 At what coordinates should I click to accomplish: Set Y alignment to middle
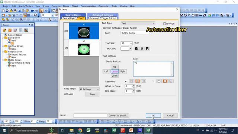tap(165, 81)
